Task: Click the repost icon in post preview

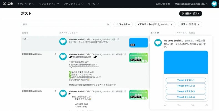Action: pyautogui.click(x=179, y=105)
